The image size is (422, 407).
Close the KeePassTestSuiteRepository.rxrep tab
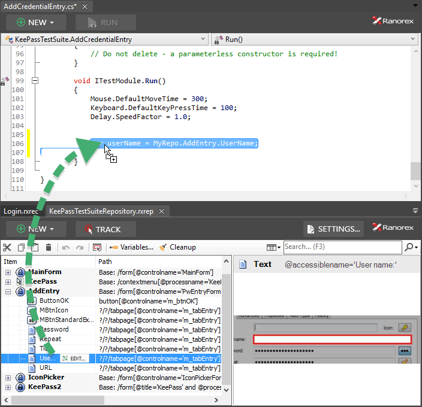coord(161,211)
